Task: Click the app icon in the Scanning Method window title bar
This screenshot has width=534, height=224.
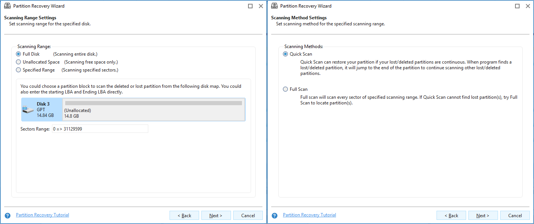Action: (x=274, y=6)
